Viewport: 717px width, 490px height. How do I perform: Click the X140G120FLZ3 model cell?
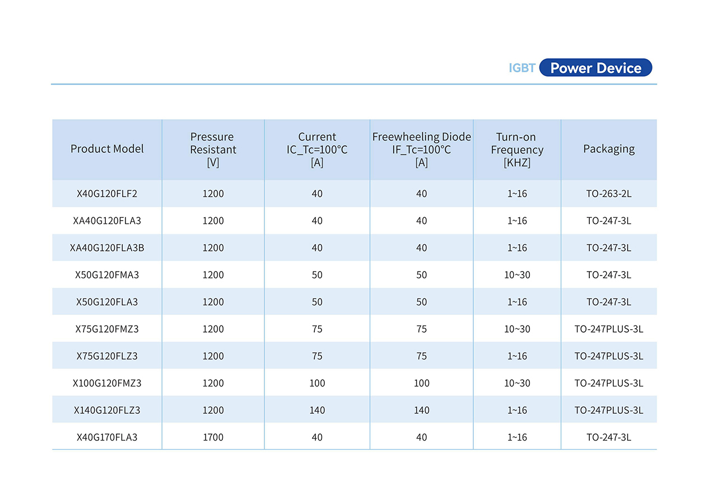pos(107,410)
